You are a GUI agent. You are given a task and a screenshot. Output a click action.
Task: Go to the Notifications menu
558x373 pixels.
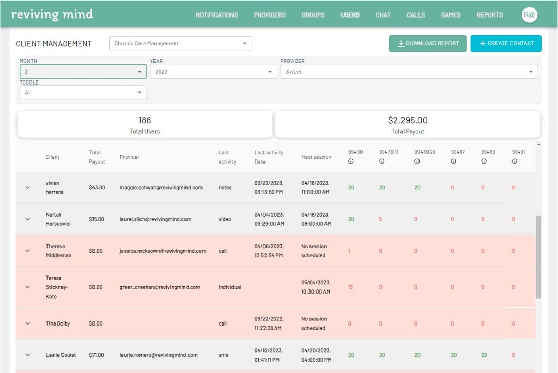click(x=216, y=15)
